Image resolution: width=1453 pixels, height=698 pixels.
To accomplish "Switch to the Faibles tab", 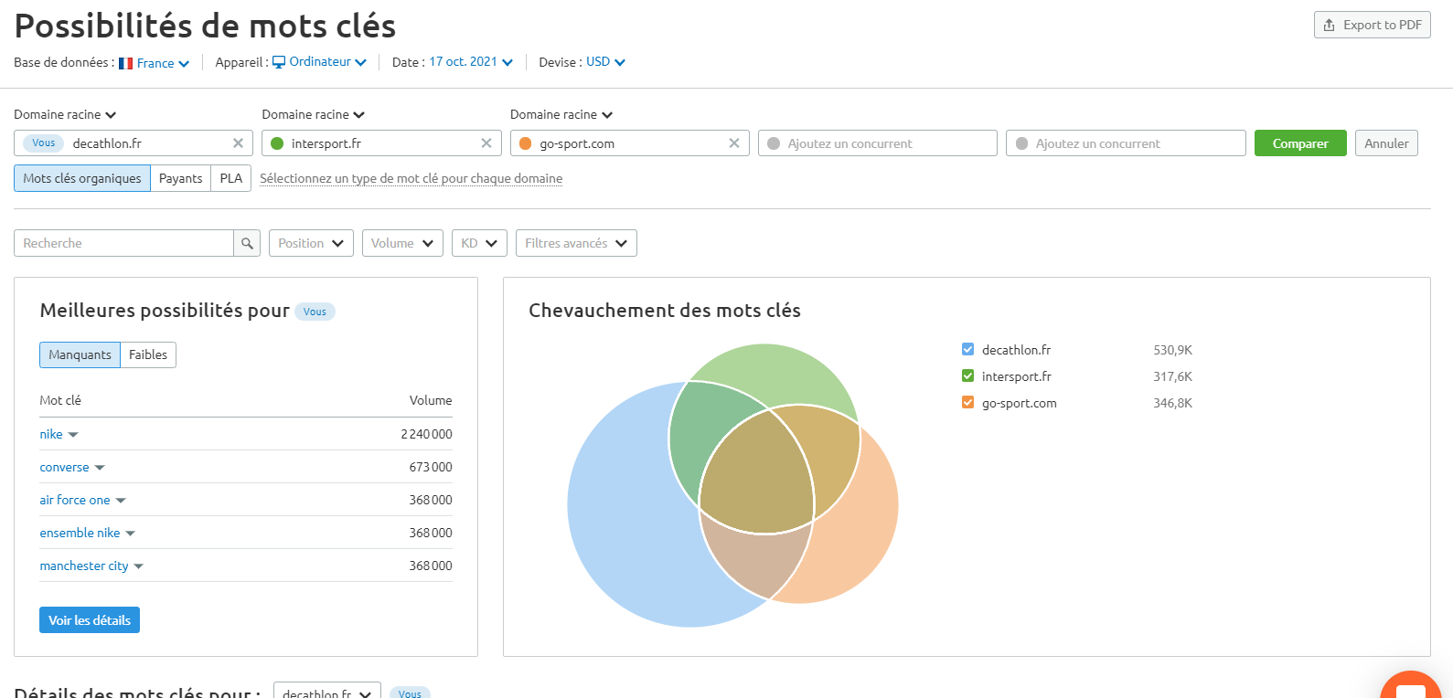I will [x=148, y=354].
